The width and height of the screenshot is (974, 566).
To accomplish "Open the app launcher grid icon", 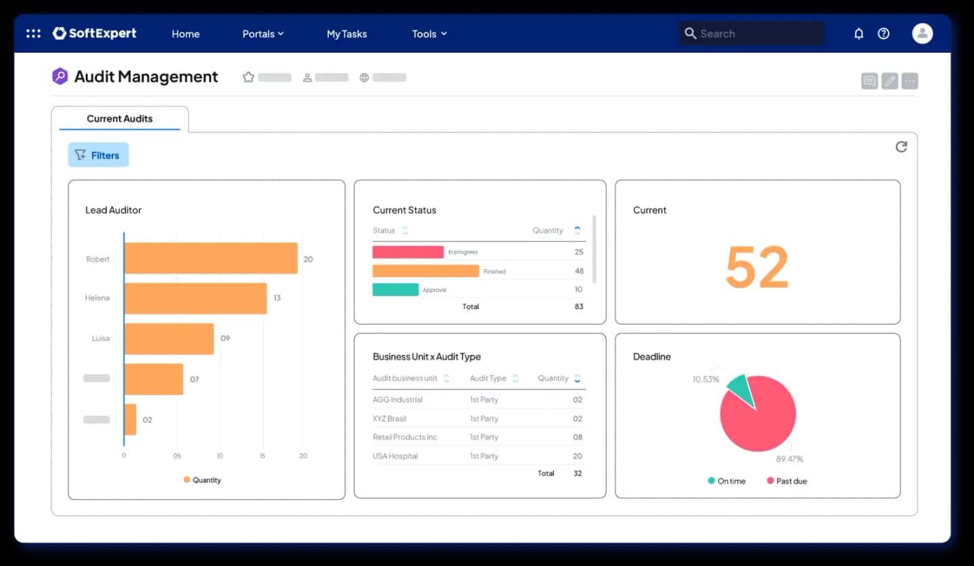I will pyautogui.click(x=33, y=33).
